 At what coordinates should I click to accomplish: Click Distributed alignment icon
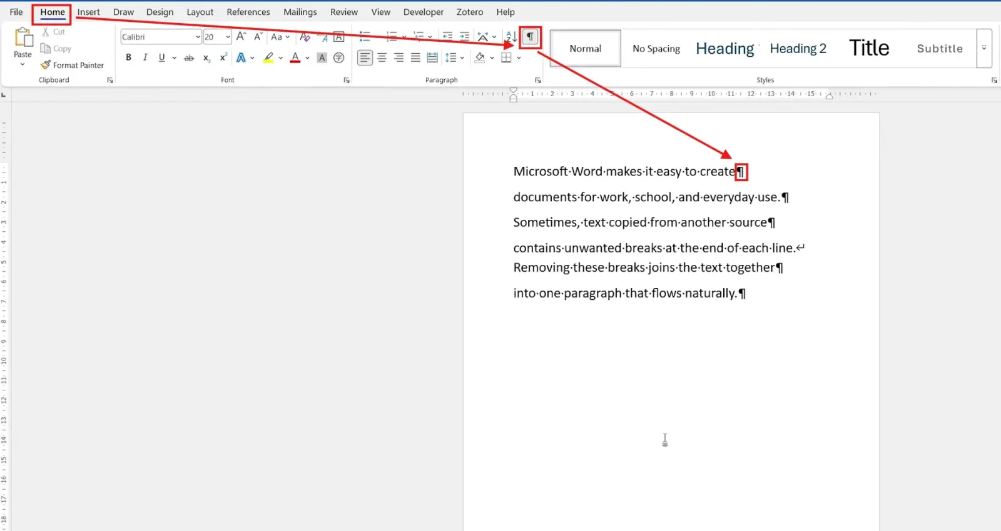[x=432, y=57]
